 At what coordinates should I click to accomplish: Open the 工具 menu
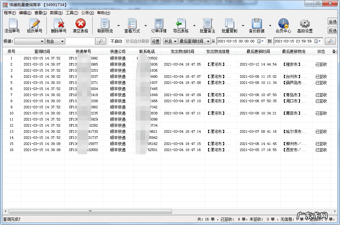click(x=72, y=13)
